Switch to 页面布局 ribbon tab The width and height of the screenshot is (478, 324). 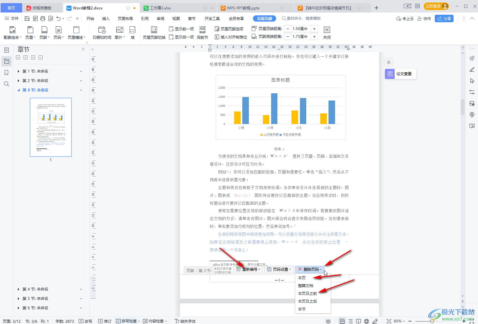coord(125,18)
